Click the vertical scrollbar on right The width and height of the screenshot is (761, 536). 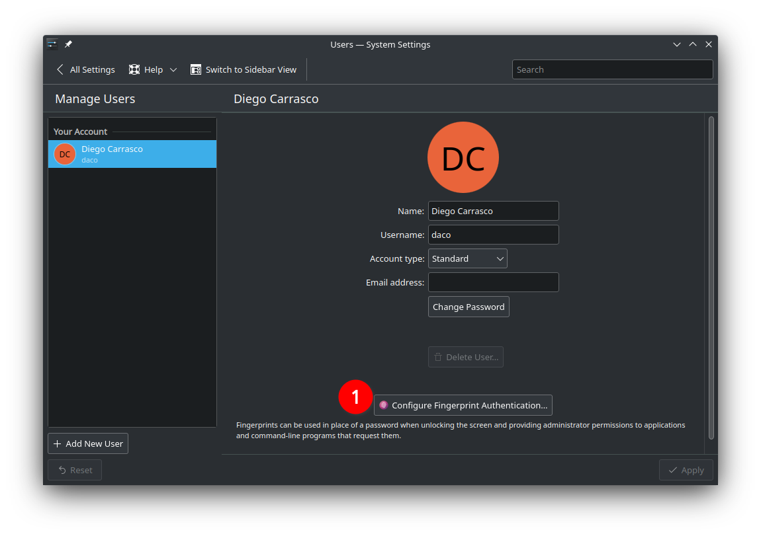[x=711, y=278]
